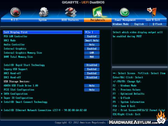Screen dimensions: 168x126
Task: Select the Internal Graphics label
Action: click(x=15, y=49)
